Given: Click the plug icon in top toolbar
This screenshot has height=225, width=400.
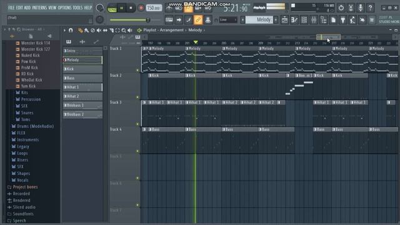Looking at the screenshot, I should click(x=343, y=19).
